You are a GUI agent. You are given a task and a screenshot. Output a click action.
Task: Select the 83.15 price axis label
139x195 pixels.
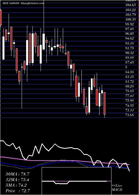[130, 77]
